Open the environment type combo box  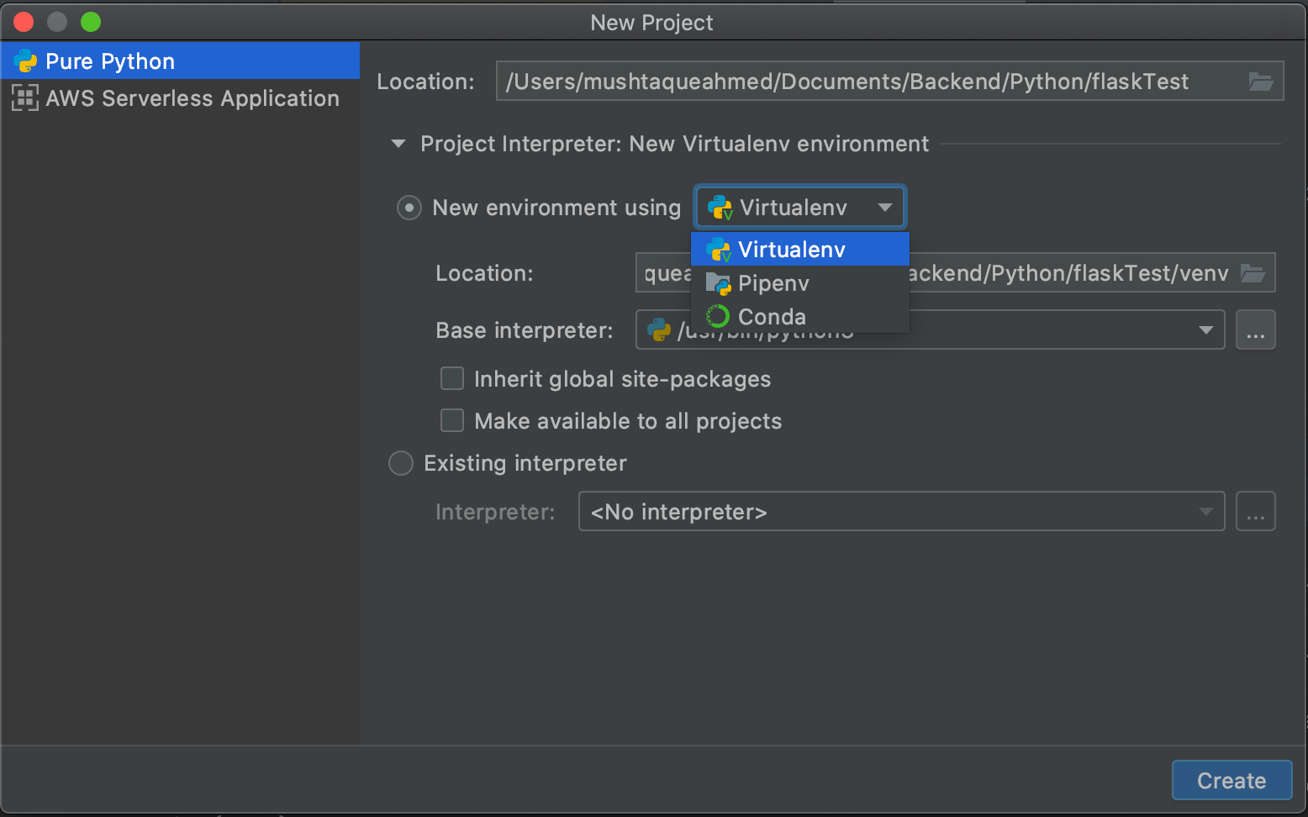tap(799, 207)
